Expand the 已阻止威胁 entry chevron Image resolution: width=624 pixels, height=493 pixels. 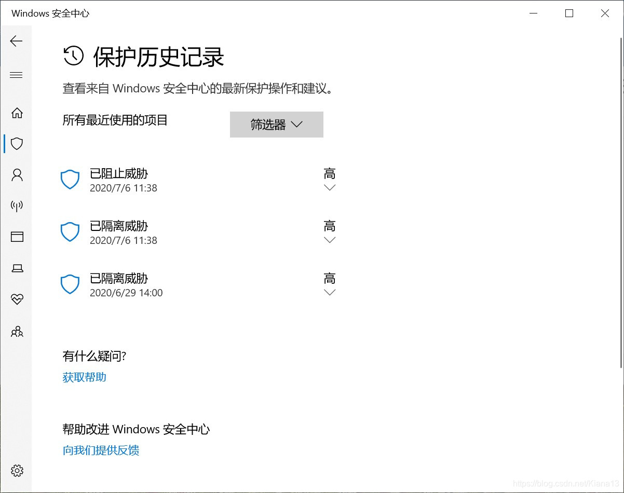tap(330, 187)
